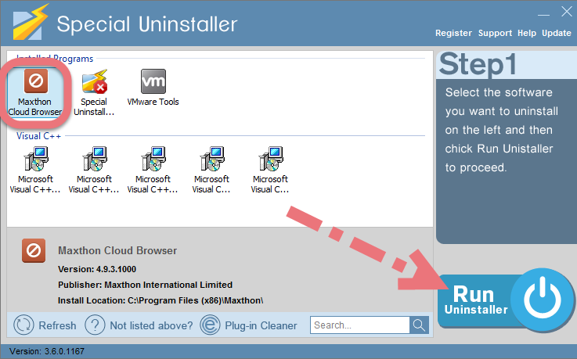The image size is (577, 359).
Task: Click the Not listed above question icon
Action: click(x=95, y=325)
